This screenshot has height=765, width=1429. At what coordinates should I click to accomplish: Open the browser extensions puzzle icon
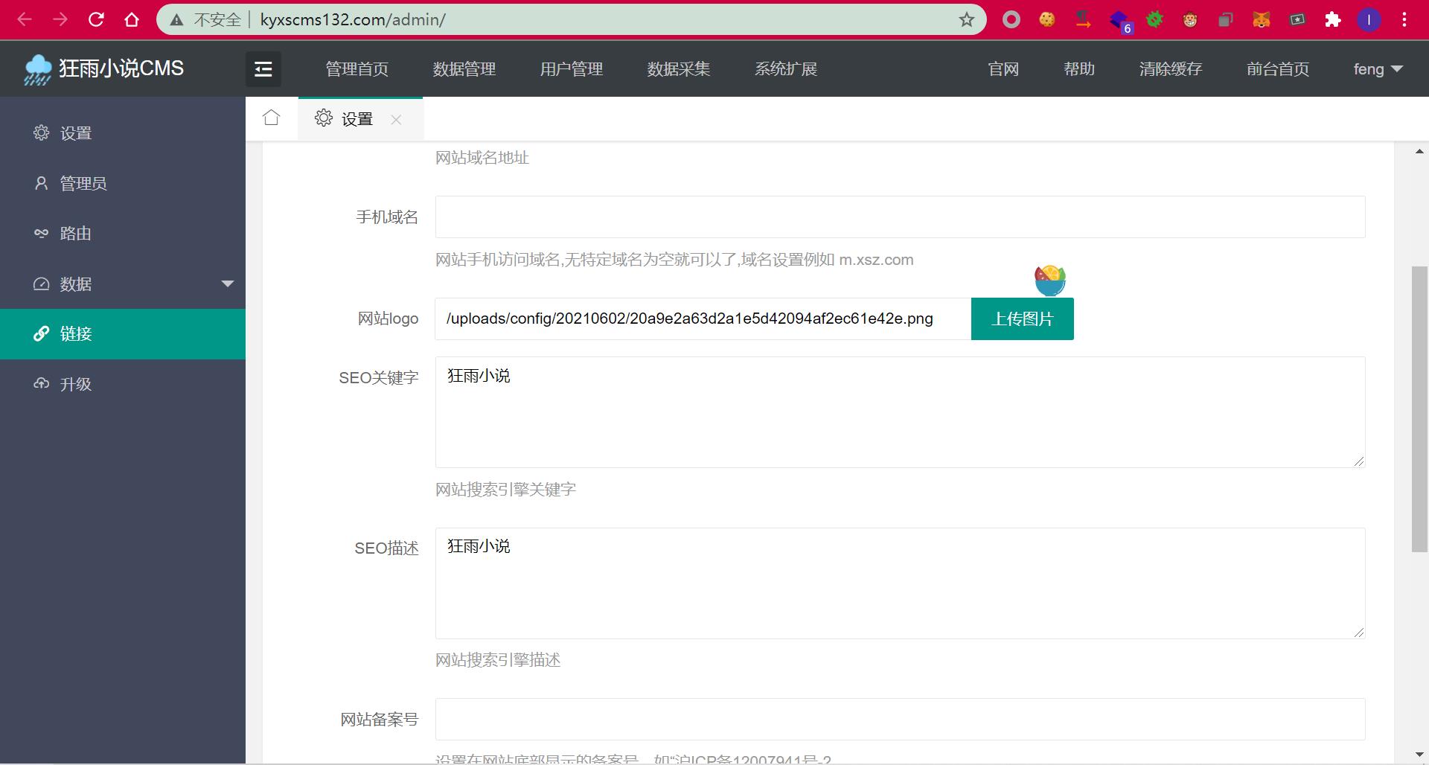pos(1332,20)
